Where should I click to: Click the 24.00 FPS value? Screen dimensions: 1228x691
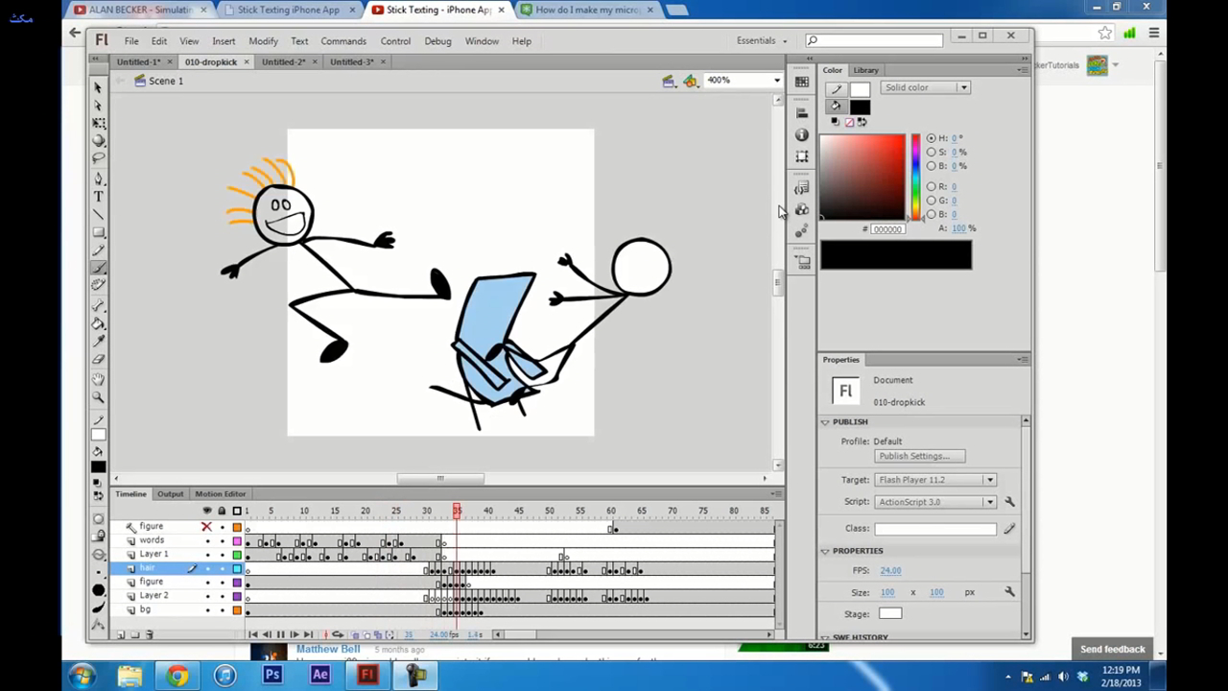(x=890, y=571)
